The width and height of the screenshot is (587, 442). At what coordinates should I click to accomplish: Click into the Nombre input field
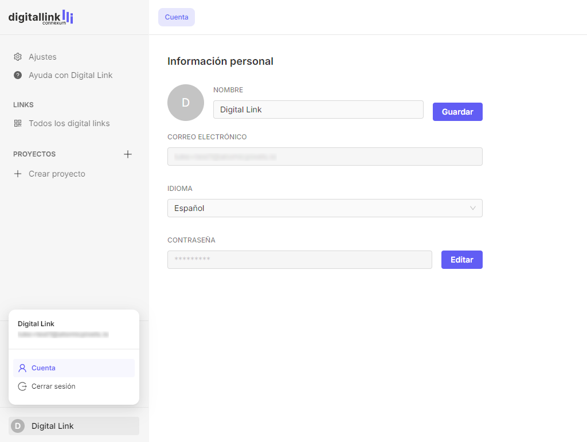(x=318, y=109)
